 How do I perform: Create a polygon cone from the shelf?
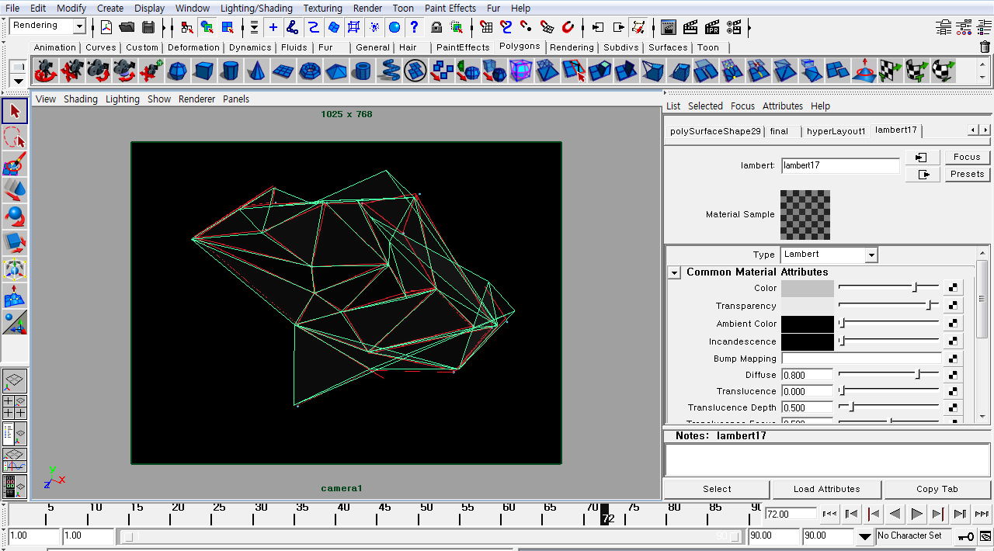click(256, 71)
